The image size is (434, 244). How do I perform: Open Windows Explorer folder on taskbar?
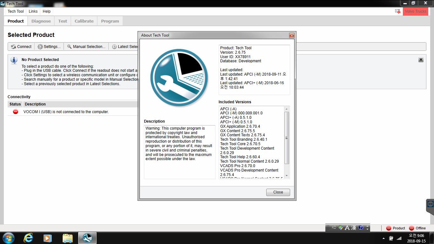point(67,238)
